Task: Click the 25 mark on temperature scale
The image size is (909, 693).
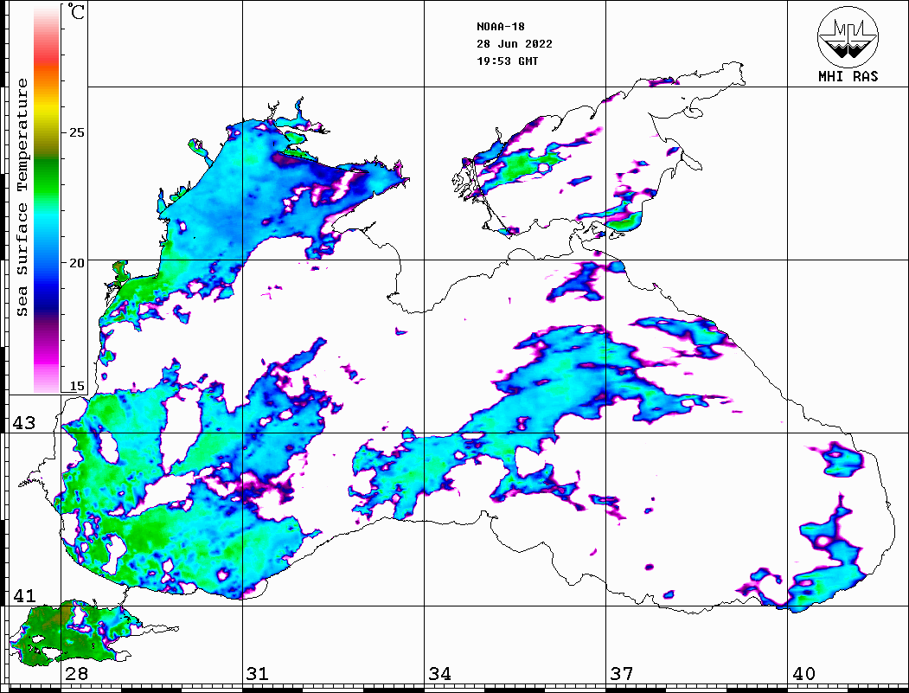Action: 76,132
